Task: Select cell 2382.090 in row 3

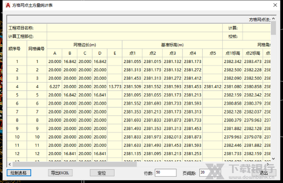Action: pyautogui.click(x=233, y=78)
